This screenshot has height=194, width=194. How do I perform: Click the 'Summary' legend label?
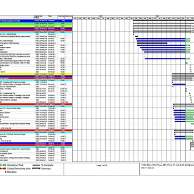(x=46, y=168)
